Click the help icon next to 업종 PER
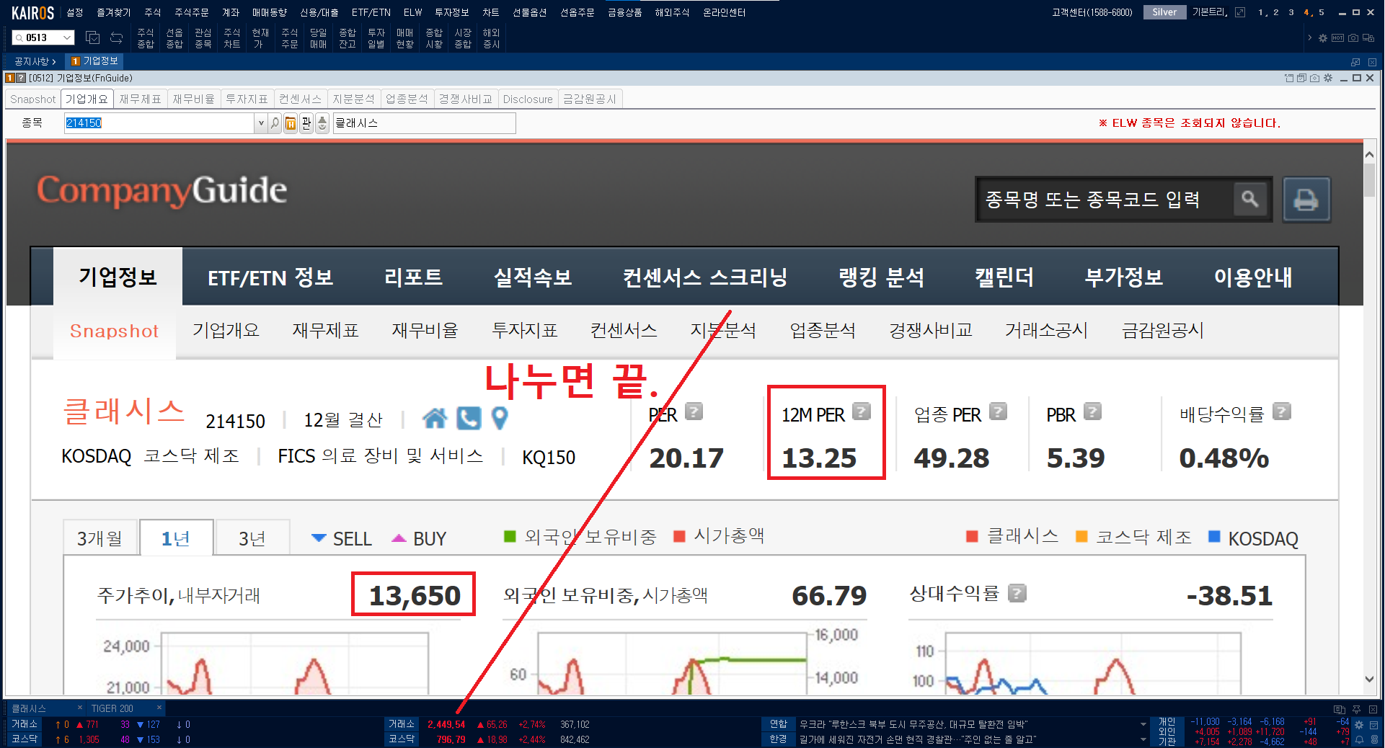The width and height of the screenshot is (1385, 748). (x=998, y=411)
